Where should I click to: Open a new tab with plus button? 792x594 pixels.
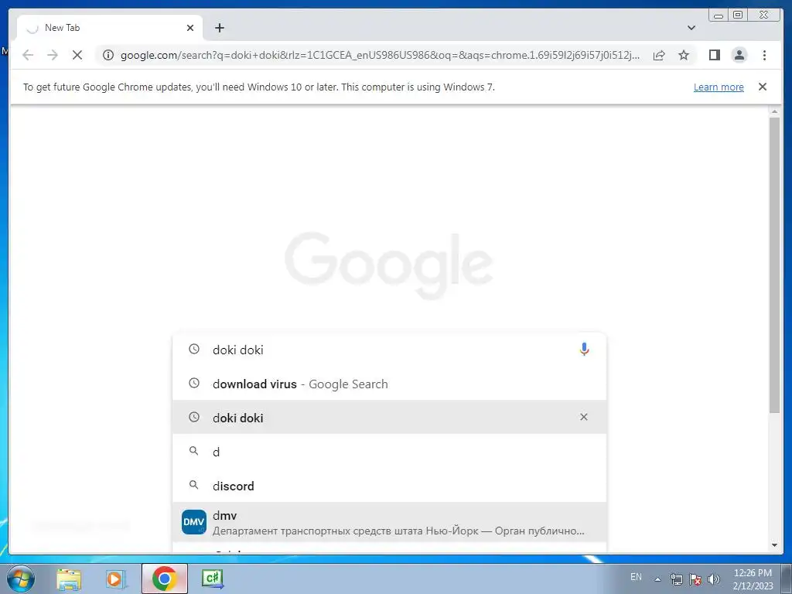pyautogui.click(x=219, y=28)
